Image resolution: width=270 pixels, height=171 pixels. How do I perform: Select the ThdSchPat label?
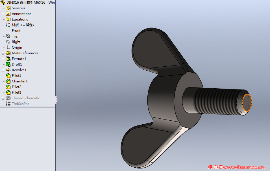(x=20, y=104)
